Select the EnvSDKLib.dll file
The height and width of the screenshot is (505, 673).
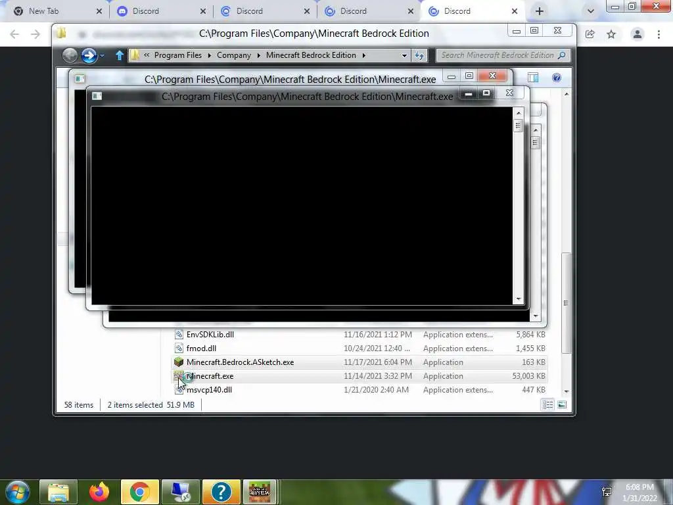coord(210,335)
